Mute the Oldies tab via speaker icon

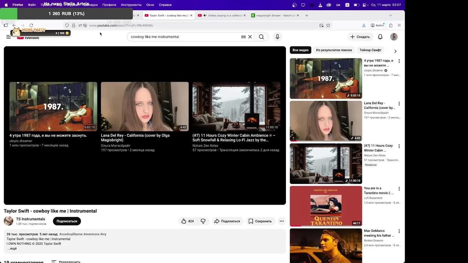[x=205, y=15]
